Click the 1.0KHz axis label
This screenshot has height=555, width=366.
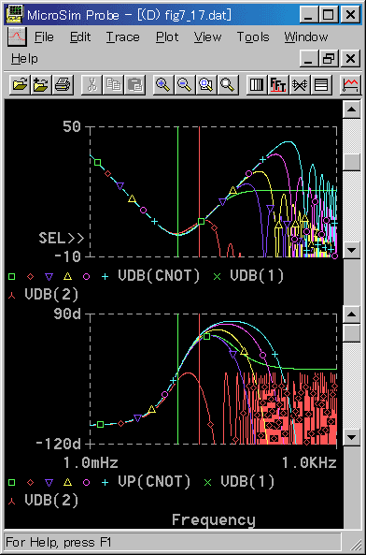(309, 462)
